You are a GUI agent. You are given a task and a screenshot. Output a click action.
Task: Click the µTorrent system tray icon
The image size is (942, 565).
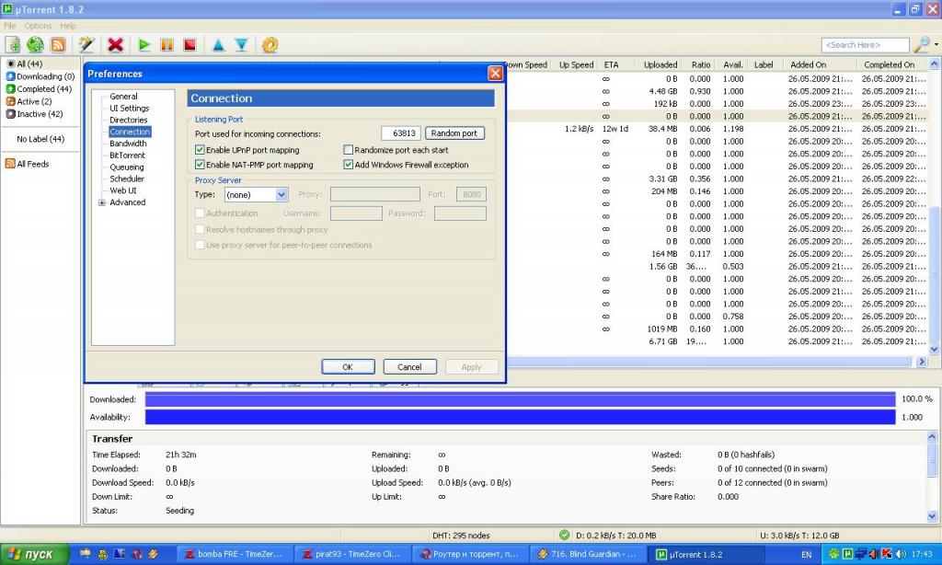847,554
